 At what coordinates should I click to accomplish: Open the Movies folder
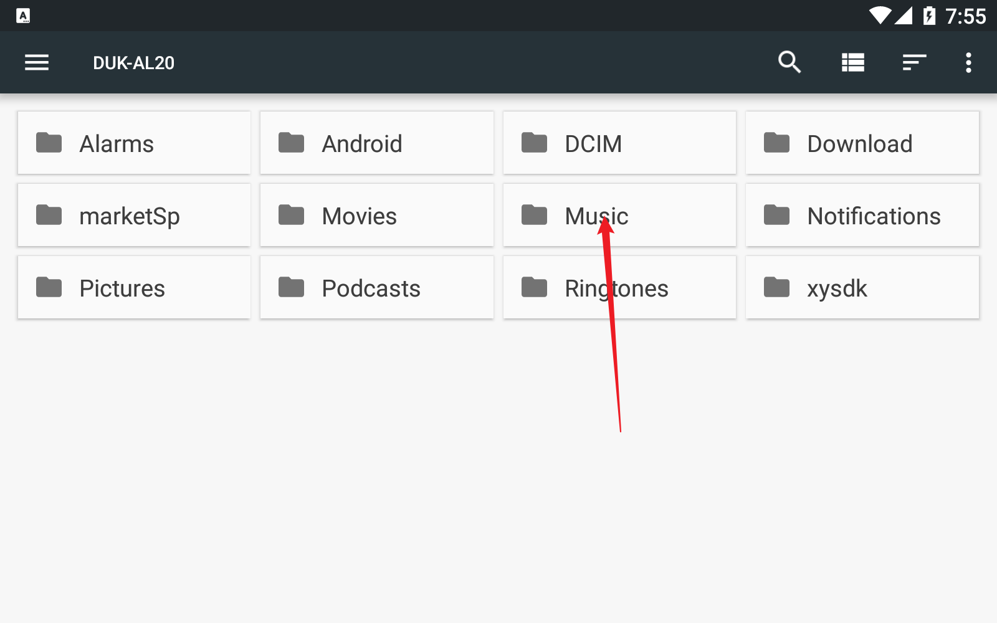pyautogui.click(x=376, y=216)
